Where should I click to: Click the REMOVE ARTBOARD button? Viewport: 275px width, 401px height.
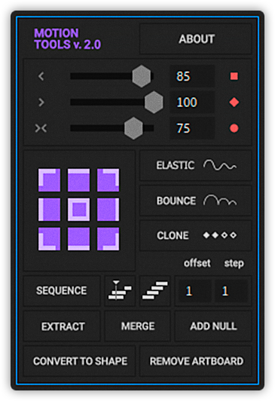pos(196,361)
